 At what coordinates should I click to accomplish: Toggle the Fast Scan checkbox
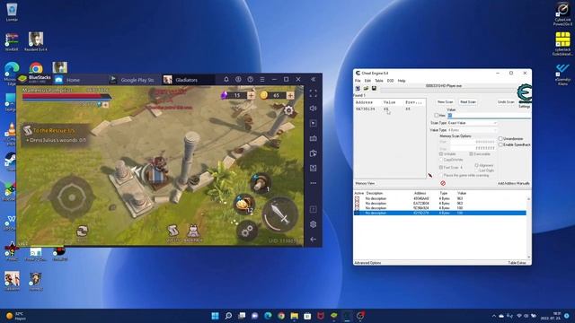441,168
